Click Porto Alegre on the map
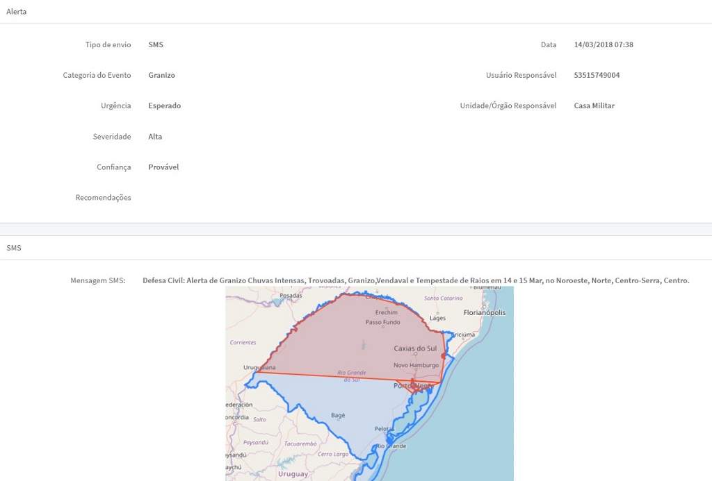The image size is (712, 481). click(413, 386)
